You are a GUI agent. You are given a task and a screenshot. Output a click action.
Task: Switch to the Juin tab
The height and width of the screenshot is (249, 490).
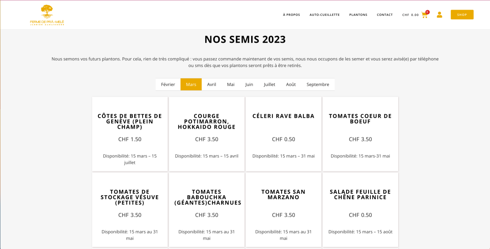coord(249,84)
